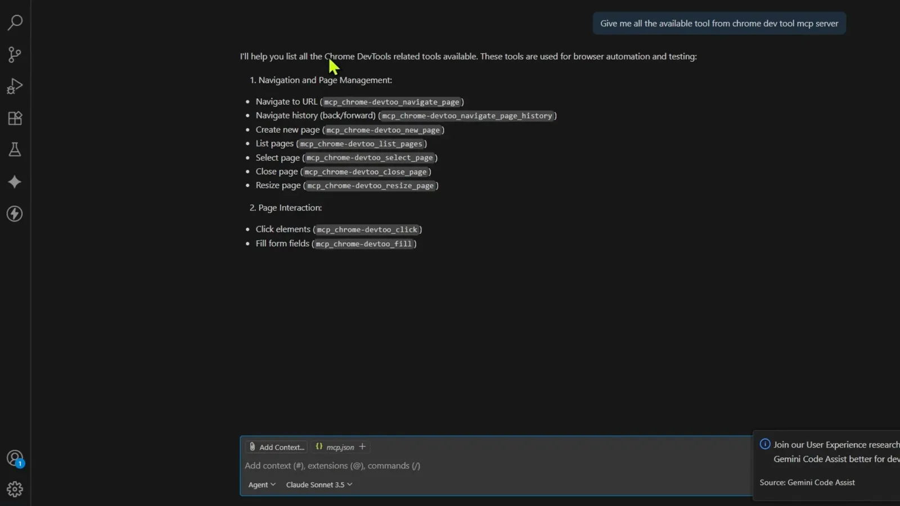Open the Manage settings gear
Screen dimensions: 900x506
15,489
